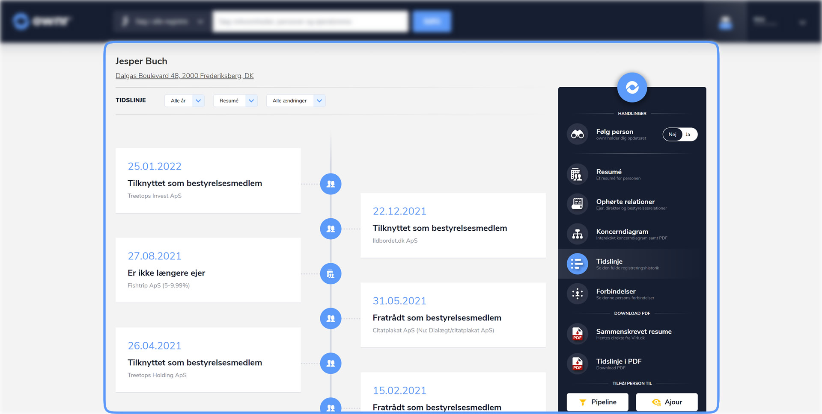822x414 pixels.
Task: Click Citatplakat ApS company text
Action: point(433,330)
